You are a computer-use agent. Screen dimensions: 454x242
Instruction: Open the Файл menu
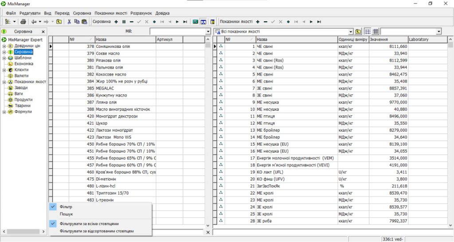[11, 13]
